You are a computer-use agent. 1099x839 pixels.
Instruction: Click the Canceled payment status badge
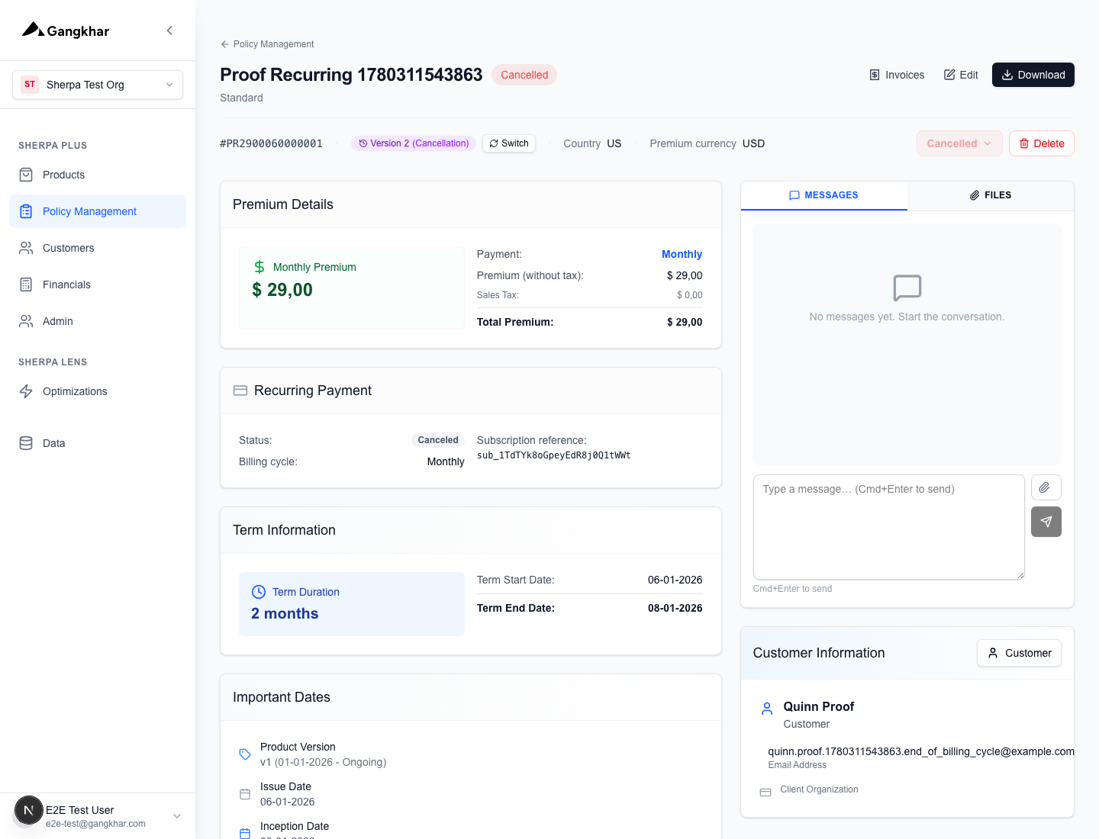[438, 440]
